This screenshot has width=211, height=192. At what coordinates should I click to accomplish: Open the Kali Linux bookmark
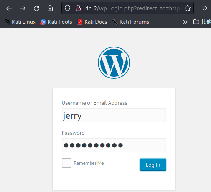click(x=20, y=22)
